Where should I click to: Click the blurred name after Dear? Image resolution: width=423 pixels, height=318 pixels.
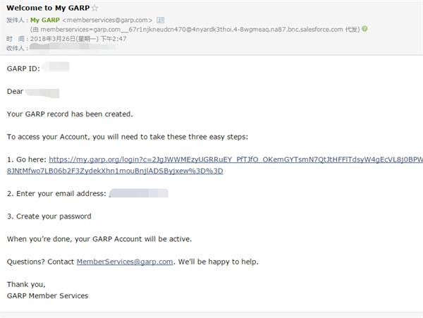(42, 92)
